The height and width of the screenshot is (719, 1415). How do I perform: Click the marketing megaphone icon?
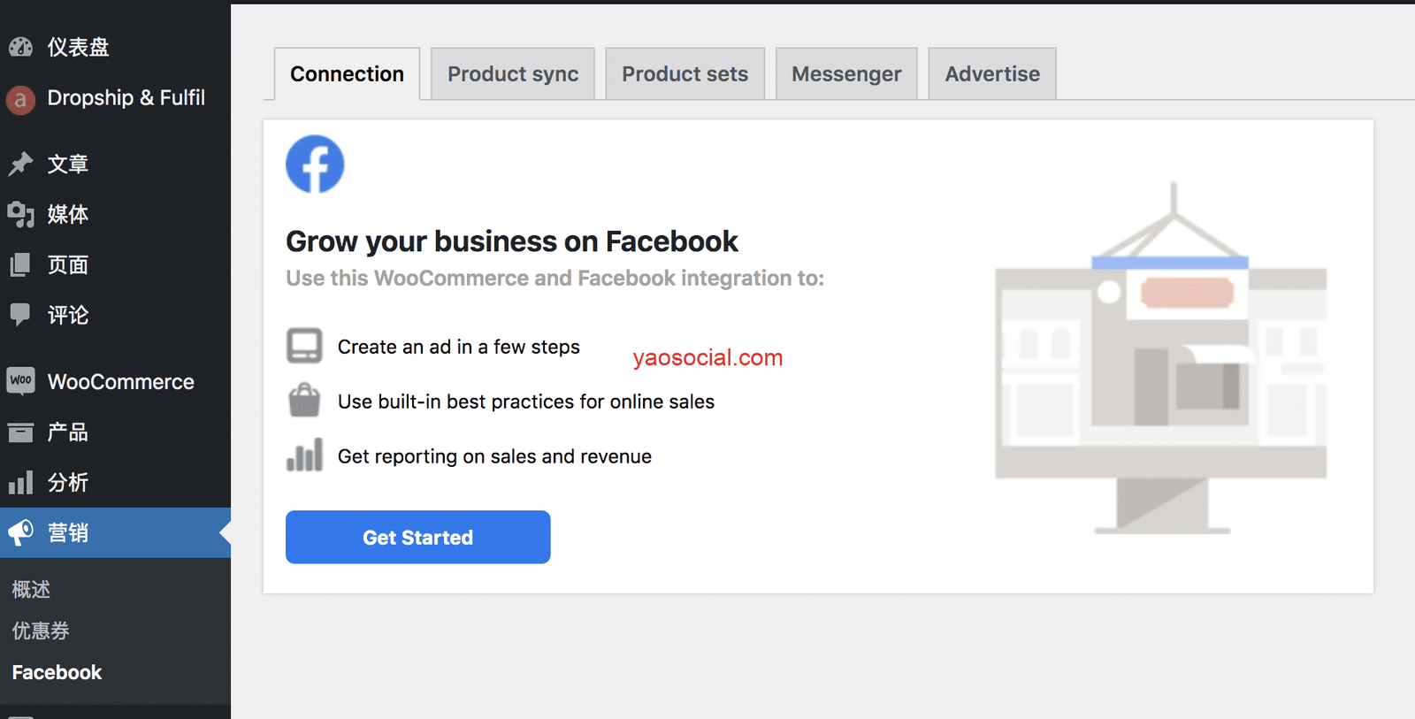click(20, 532)
